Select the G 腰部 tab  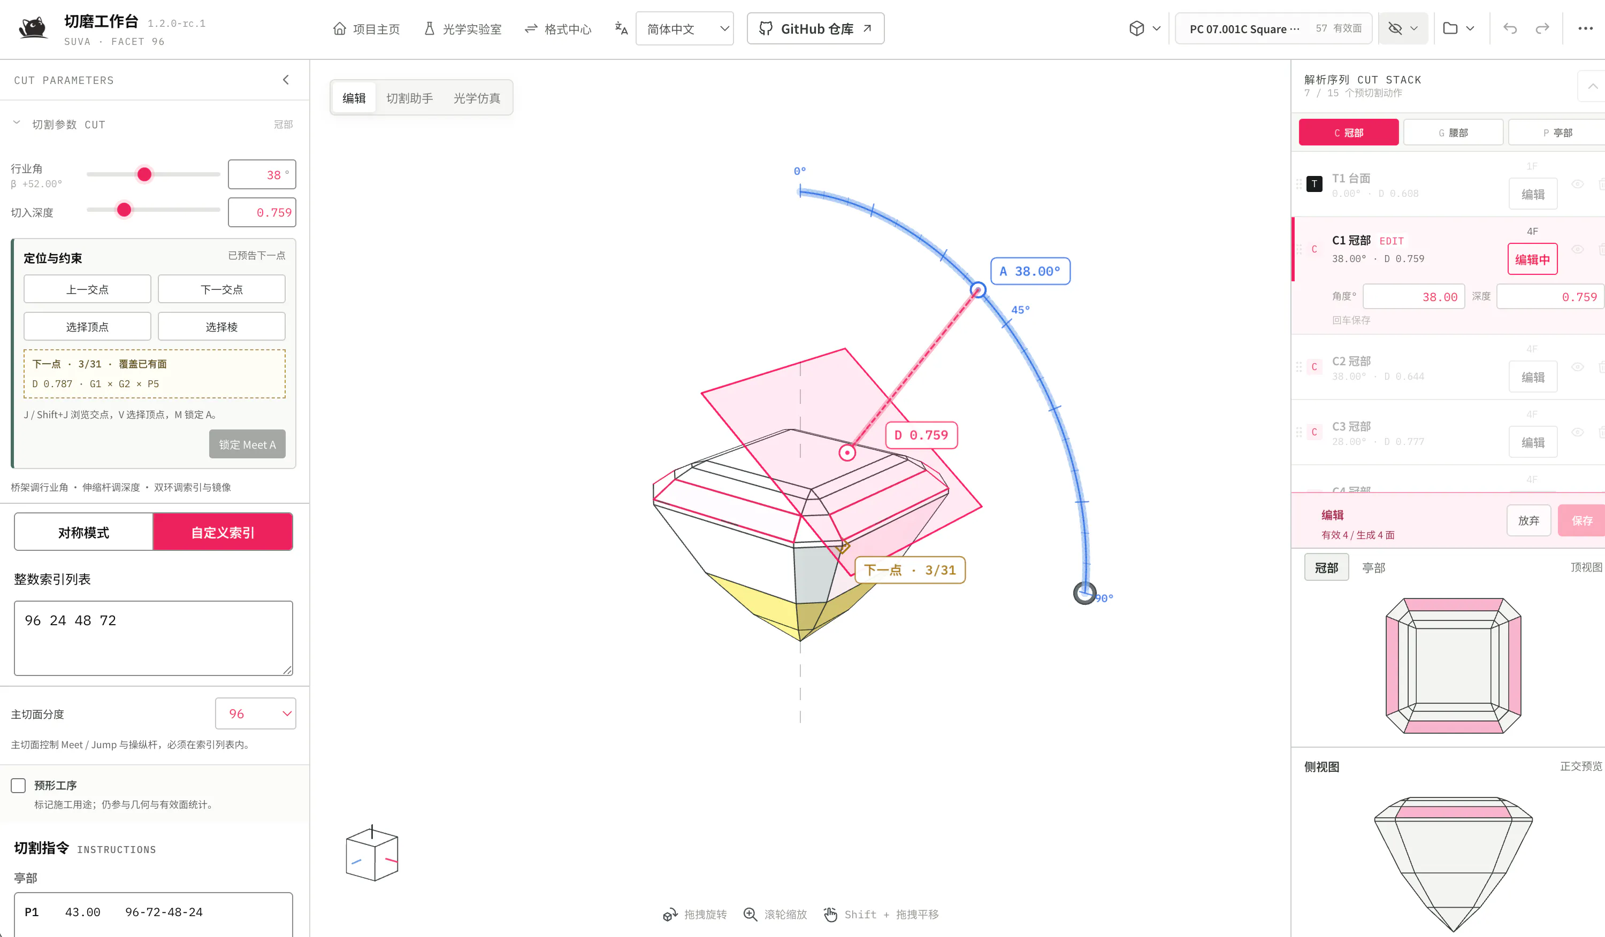click(x=1454, y=133)
